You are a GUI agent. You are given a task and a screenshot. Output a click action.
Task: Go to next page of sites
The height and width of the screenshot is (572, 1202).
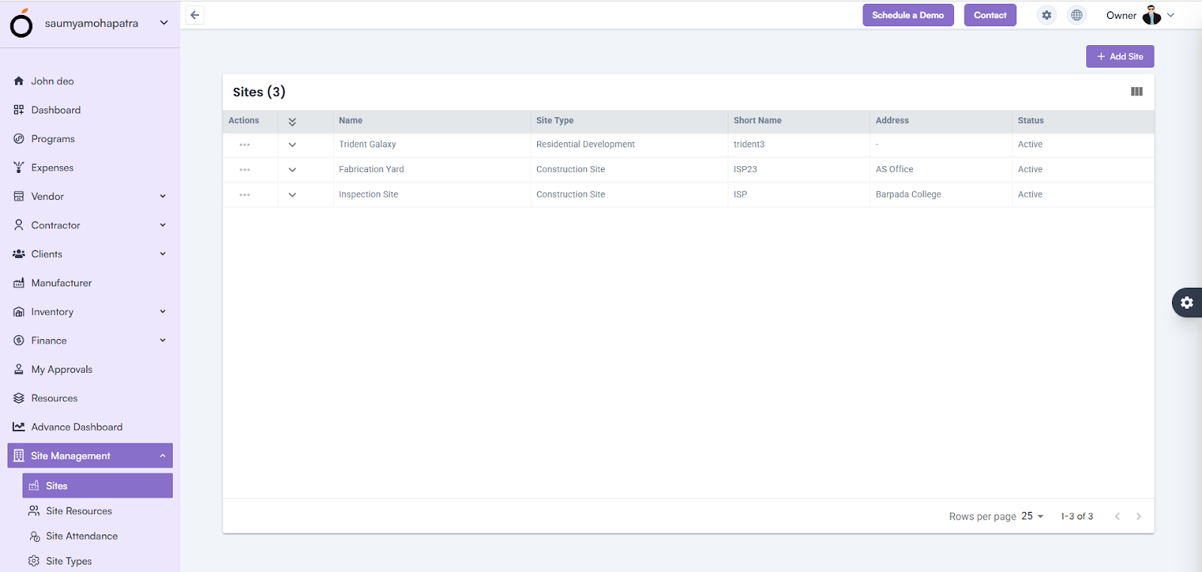coord(1138,516)
